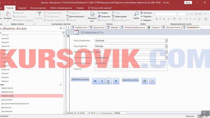Viewport: 210px width, 118px height.
Task: Click Удалить запись button
Action: point(130,80)
